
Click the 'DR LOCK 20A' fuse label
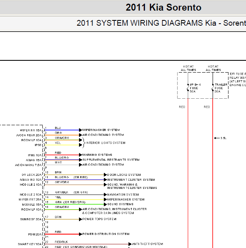[32, 175]
